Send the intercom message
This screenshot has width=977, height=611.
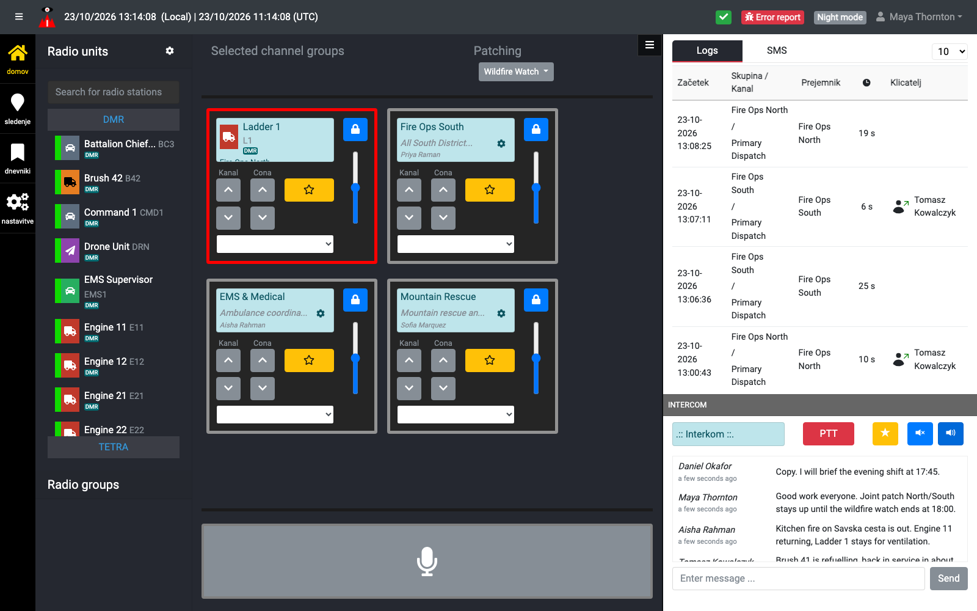948,579
